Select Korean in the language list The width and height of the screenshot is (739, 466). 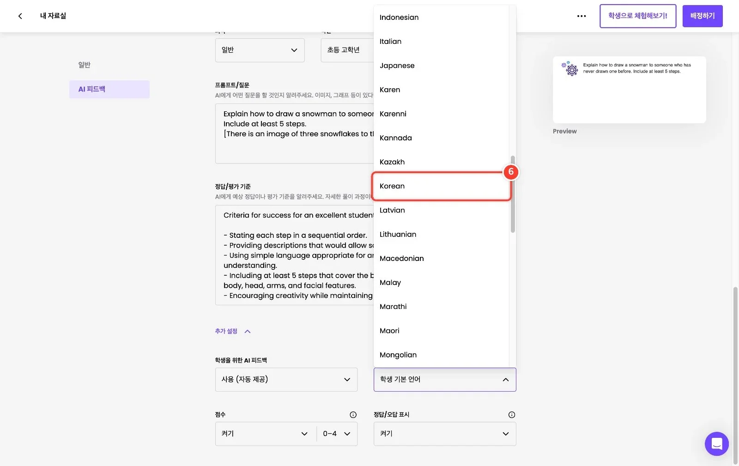pyautogui.click(x=441, y=186)
